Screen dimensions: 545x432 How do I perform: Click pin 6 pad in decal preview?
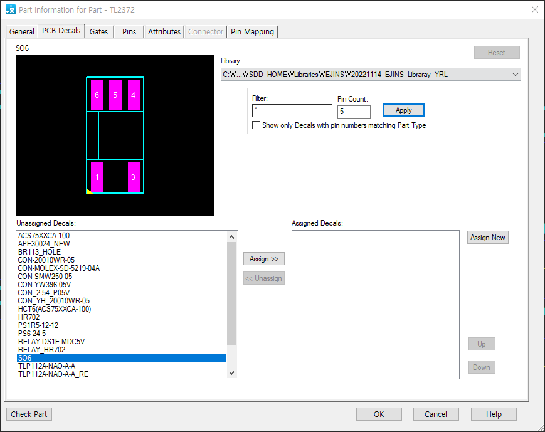97,95
